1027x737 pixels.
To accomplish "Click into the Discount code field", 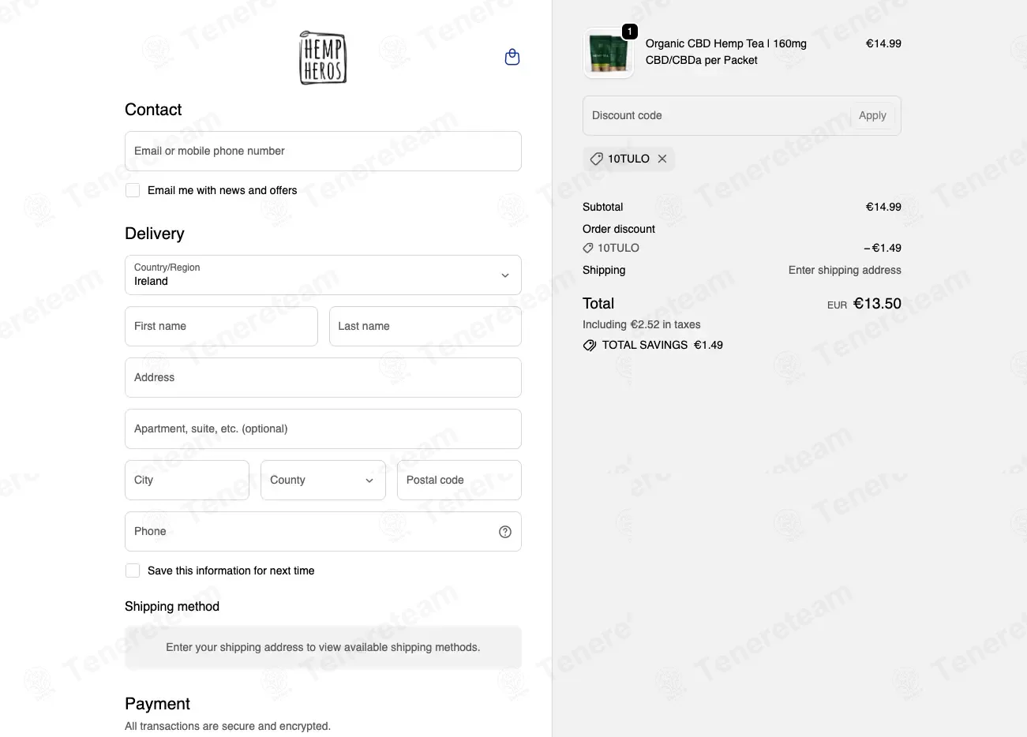I will click(717, 115).
